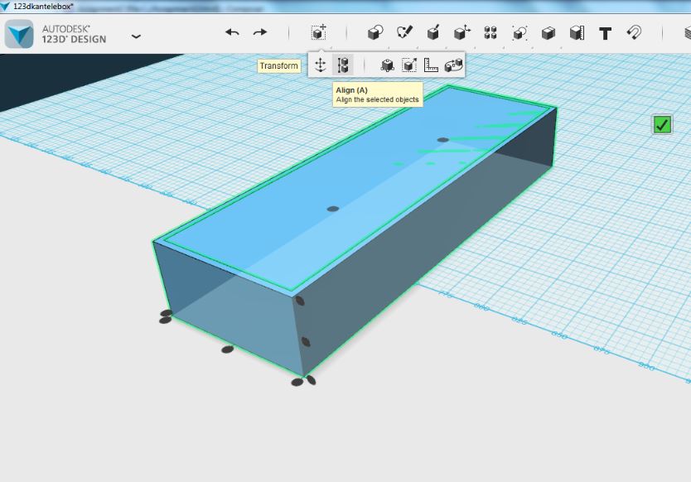
Task: Click the Redo arrow
Action: click(259, 32)
